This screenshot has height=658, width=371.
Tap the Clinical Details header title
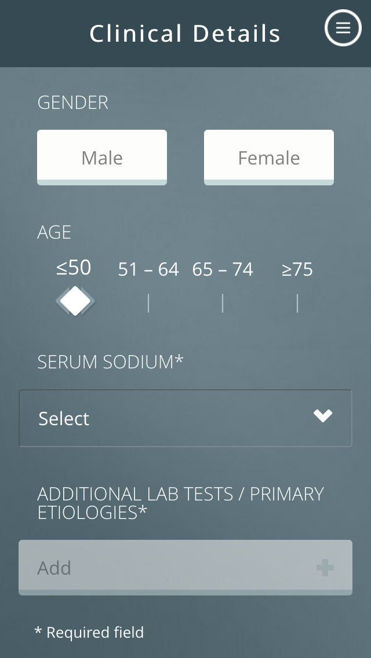(x=185, y=34)
